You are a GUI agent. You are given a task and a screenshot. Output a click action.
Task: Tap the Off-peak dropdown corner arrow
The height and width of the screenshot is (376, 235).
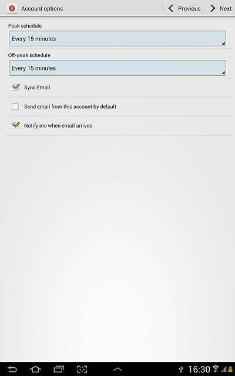click(223, 73)
